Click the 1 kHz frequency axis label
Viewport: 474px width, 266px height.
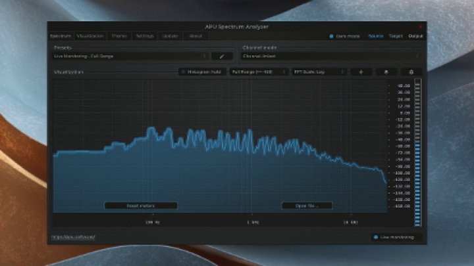coord(253,222)
